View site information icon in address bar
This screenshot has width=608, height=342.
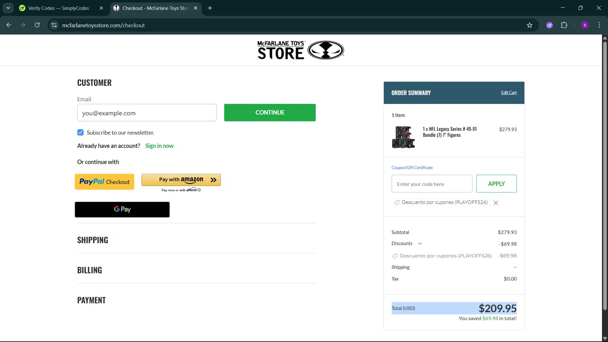[54, 25]
